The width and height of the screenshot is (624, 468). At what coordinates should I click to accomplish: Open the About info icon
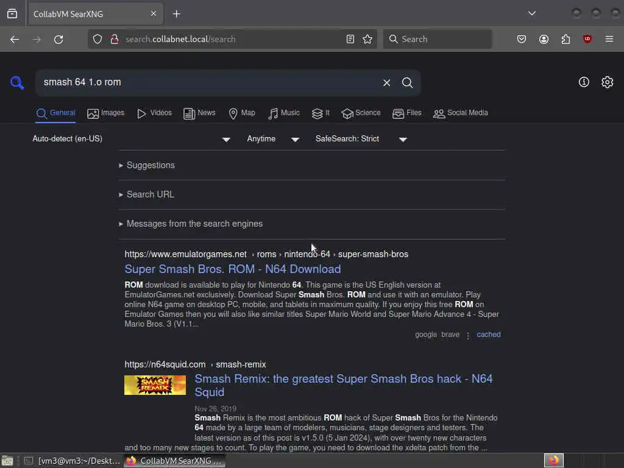tap(584, 82)
